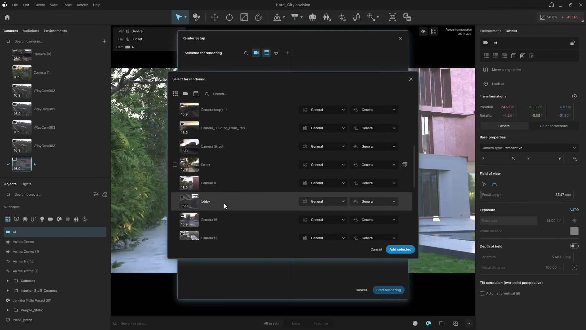Filter sequences only in Select for rendering

[196, 94]
